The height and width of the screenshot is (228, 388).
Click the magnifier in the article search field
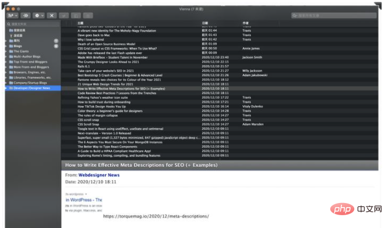click(295, 16)
